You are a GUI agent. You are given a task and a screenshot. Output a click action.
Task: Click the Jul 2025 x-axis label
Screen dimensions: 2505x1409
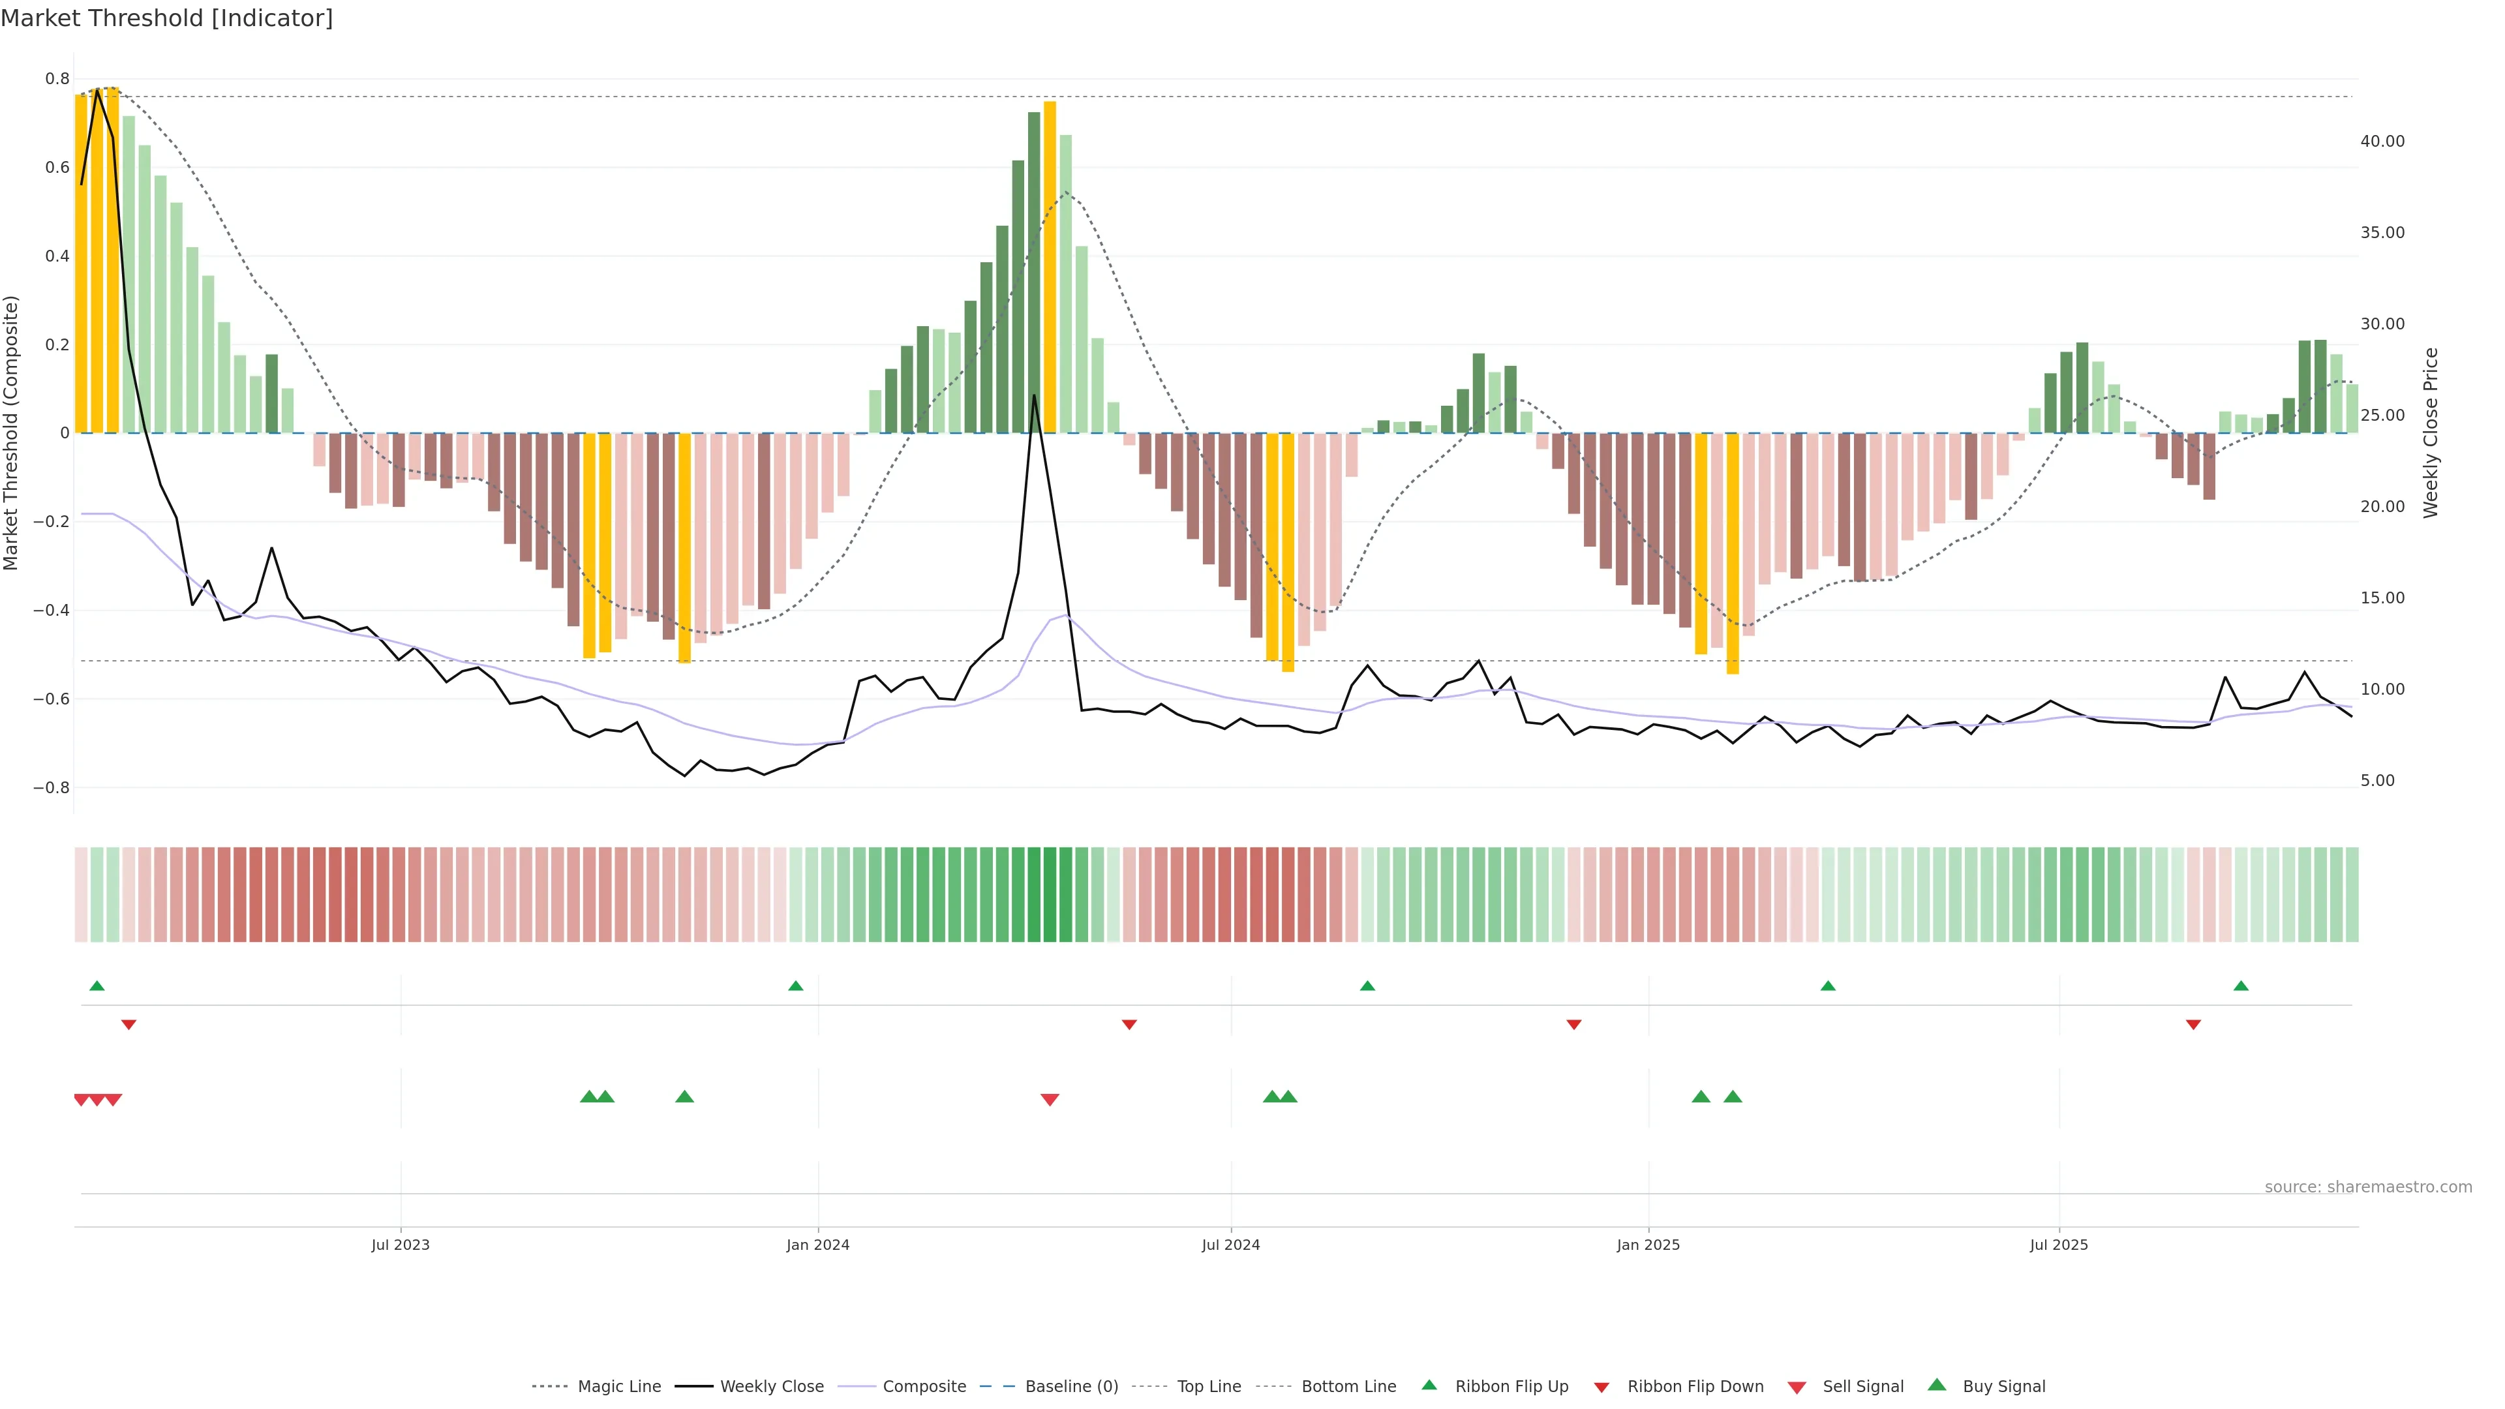coord(2059,1245)
